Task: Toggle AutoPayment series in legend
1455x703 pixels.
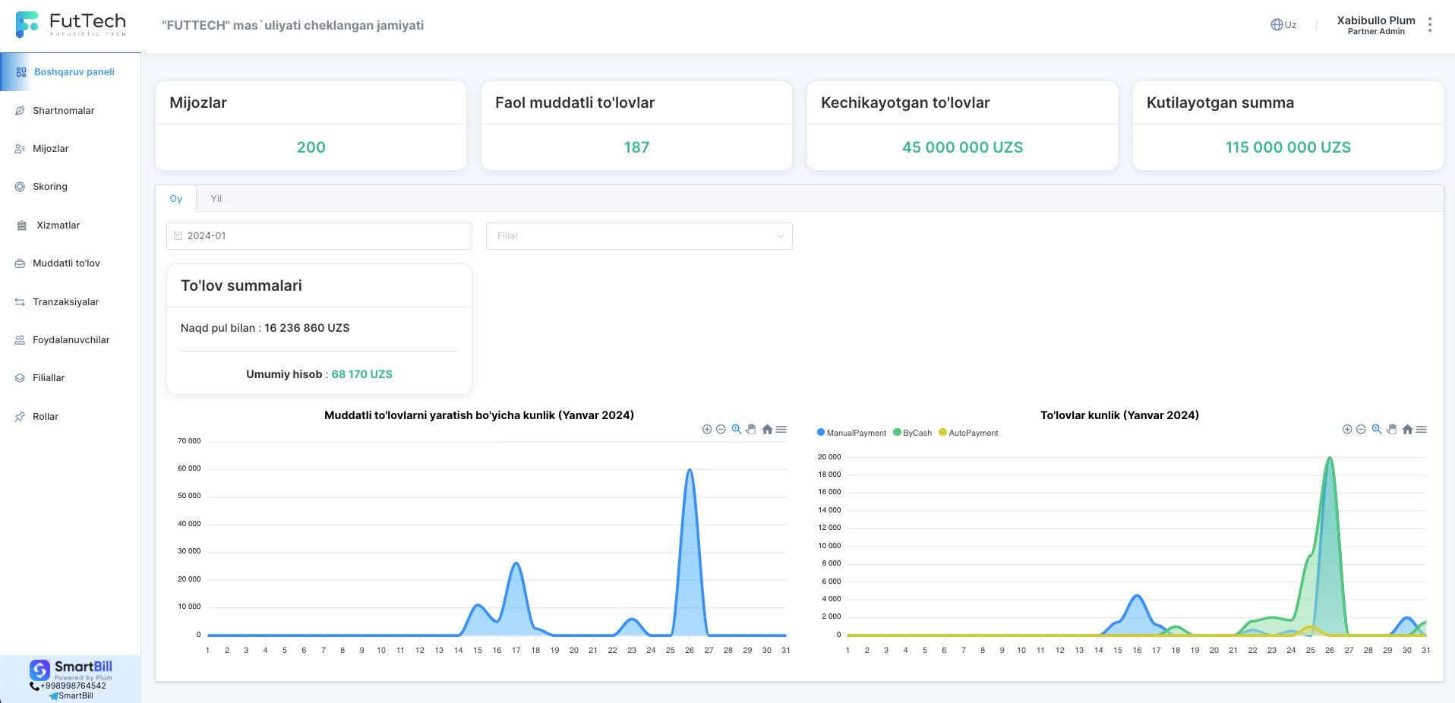Action: point(968,433)
